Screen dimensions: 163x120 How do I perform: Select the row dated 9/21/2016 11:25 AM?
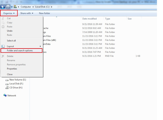tap(92, 48)
